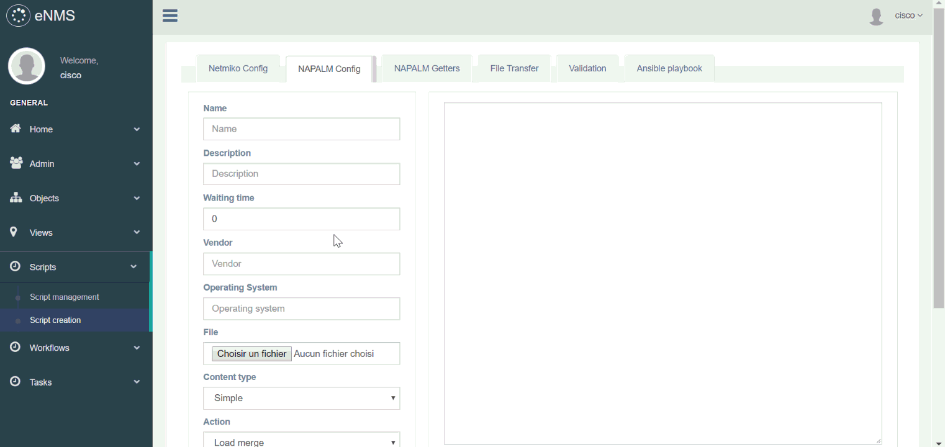Switch to the NAPALM Getters tab
Viewport: 945px width, 447px height.
pyautogui.click(x=427, y=68)
